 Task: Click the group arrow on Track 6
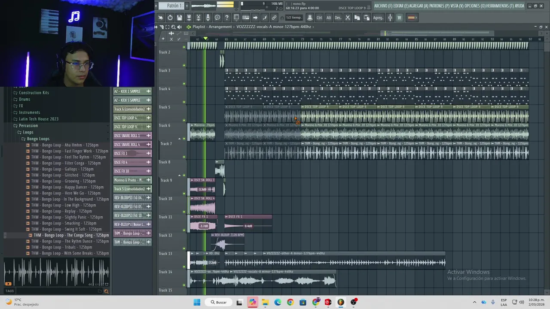click(180, 139)
